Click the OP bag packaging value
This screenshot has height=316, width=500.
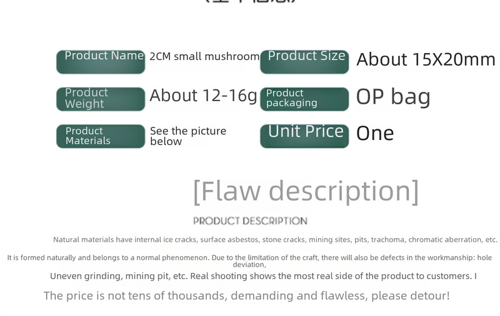(x=393, y=97)
